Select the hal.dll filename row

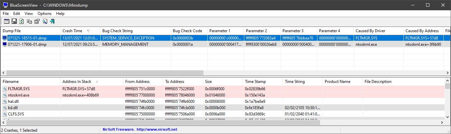(223, 101)
